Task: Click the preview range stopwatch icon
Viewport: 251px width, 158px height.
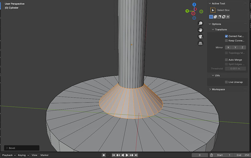Action: (x=211, y=155)
